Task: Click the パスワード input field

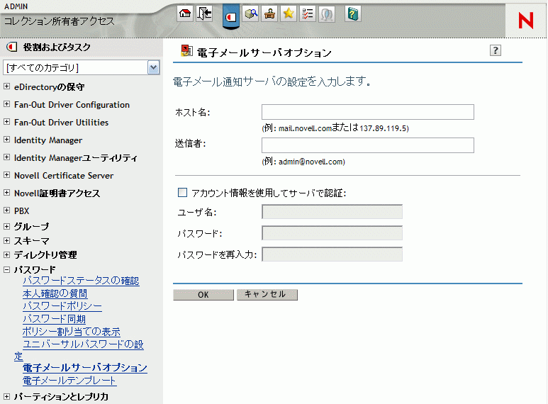Action: click(x=332, y=233)
